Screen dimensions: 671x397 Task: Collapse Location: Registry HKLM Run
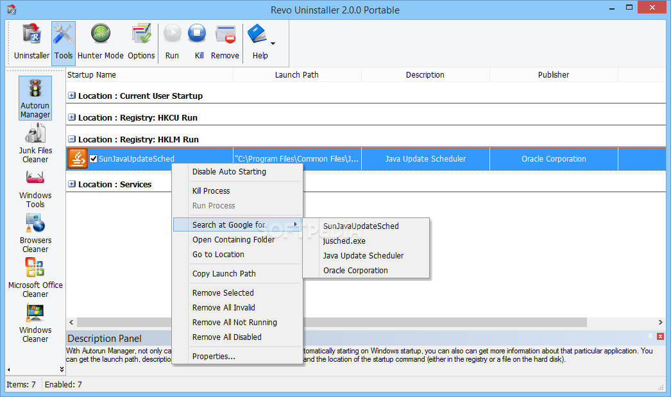pos(72,139)
